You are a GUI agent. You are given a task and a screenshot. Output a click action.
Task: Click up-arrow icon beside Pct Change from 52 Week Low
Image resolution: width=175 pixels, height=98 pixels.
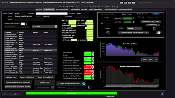click(93, 63)
